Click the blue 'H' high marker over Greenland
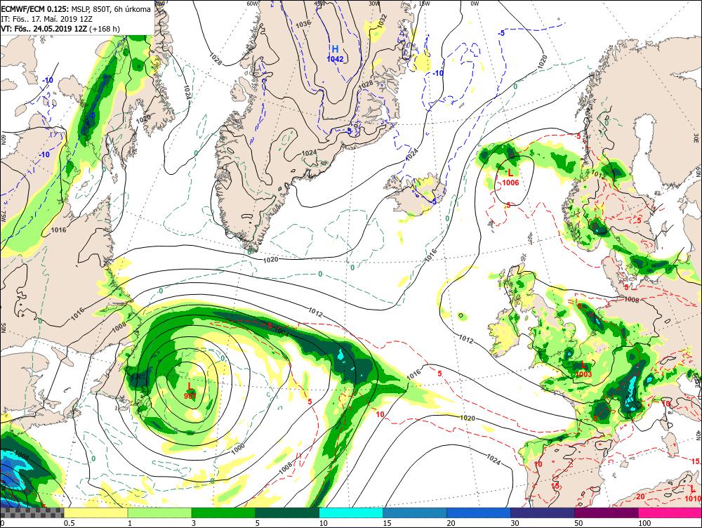This screenshot has width=702, height=528. (335, 49)
